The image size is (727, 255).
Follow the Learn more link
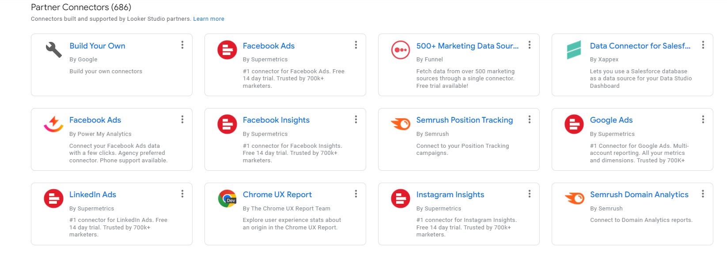point(208,19)
